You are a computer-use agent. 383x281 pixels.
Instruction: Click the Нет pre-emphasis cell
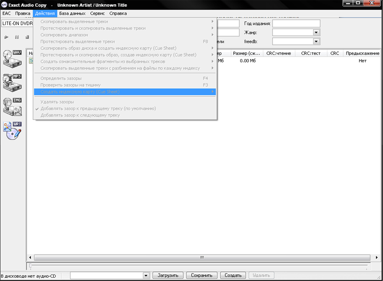pyautogui.click(x=363, y=61)
